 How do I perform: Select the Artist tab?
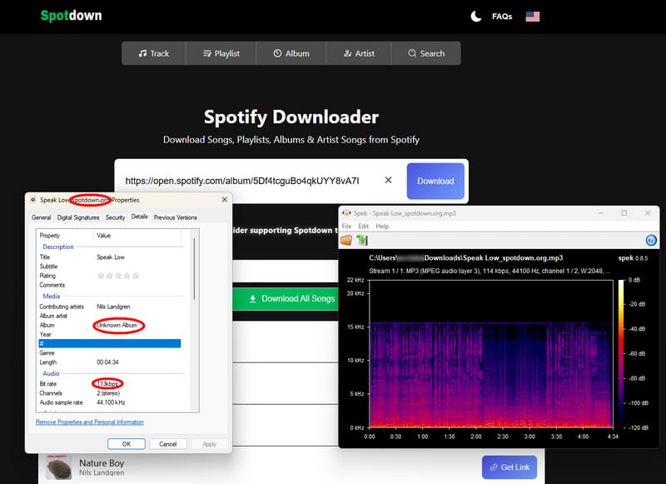point(359,53)
